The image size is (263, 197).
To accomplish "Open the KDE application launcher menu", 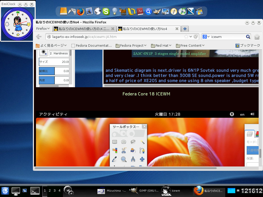I will [5, 191].
